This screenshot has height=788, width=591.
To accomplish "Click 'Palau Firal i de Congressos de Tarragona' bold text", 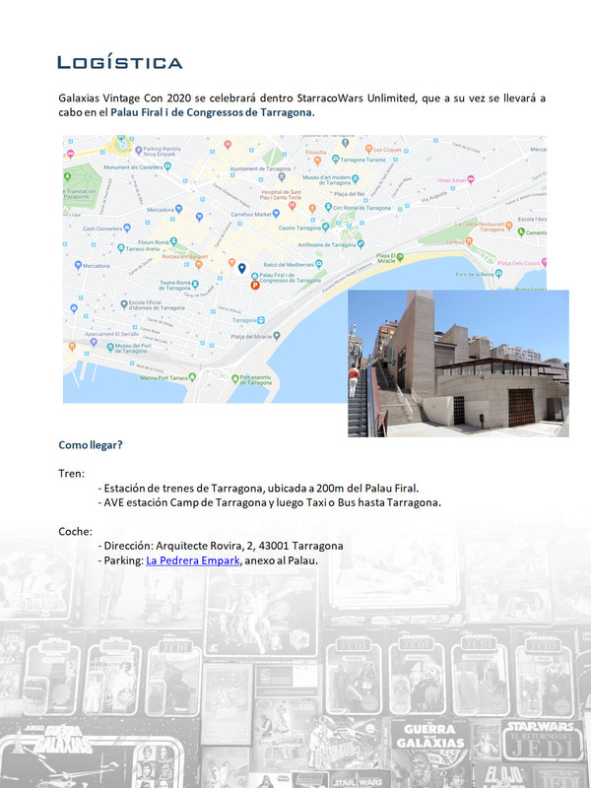I will click(x=211, y=112).
